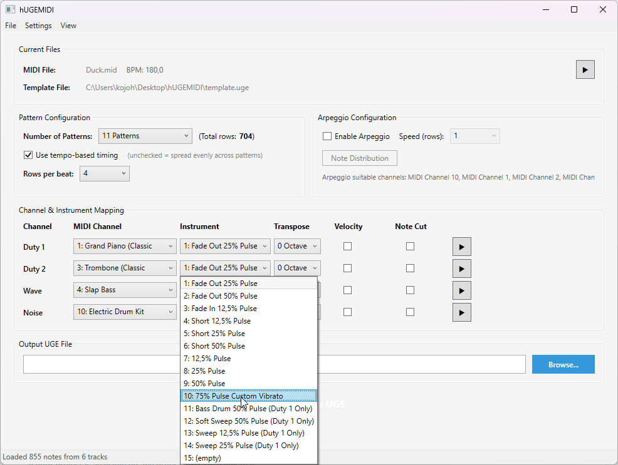This screenshot has height=465, width=618.
Task: Preview the Duty 2 channel playback
Action: [x=461, y=269]
